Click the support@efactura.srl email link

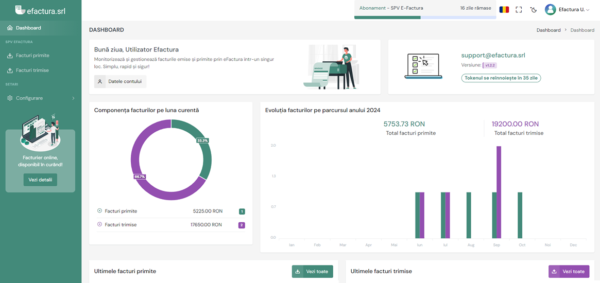pyautogui.click(x=493, y=55)
